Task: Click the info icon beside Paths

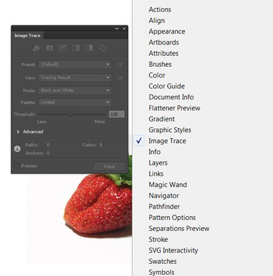Action: pyautogui.click(x=17, y=149)
